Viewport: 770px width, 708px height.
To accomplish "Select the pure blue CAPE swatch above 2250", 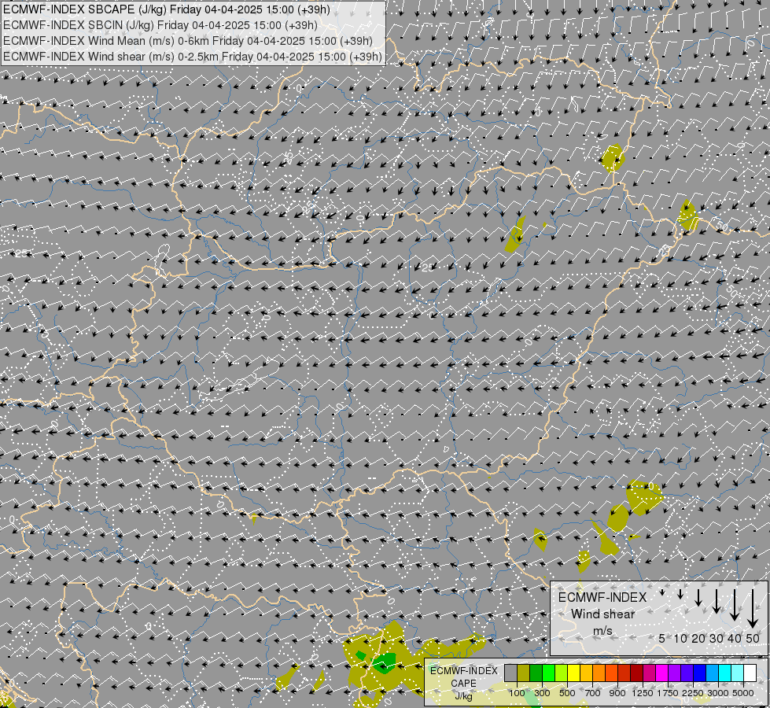I will tap(700, 673).
